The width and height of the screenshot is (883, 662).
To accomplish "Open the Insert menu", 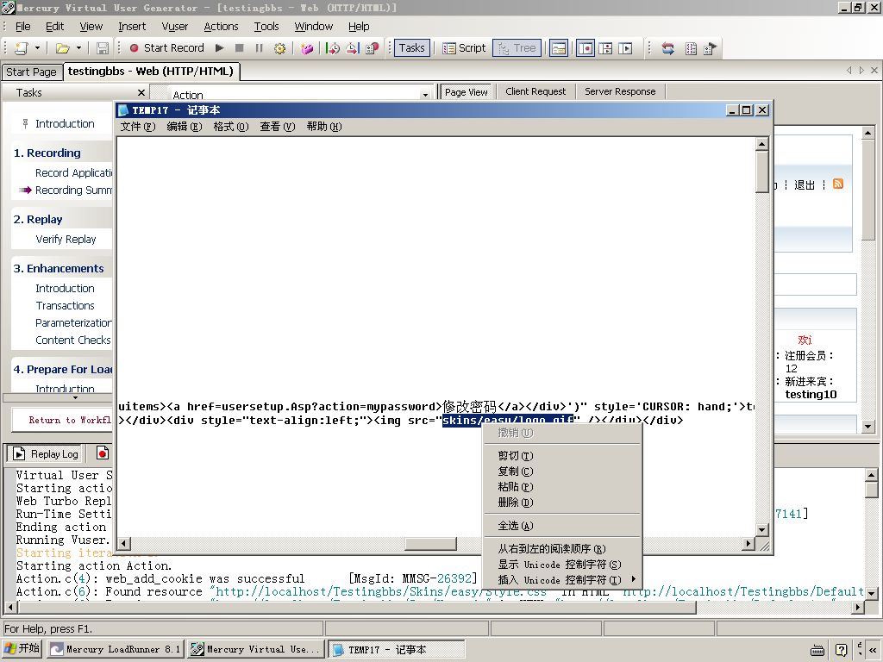I will pyautogui.click(x=132, y=27).
